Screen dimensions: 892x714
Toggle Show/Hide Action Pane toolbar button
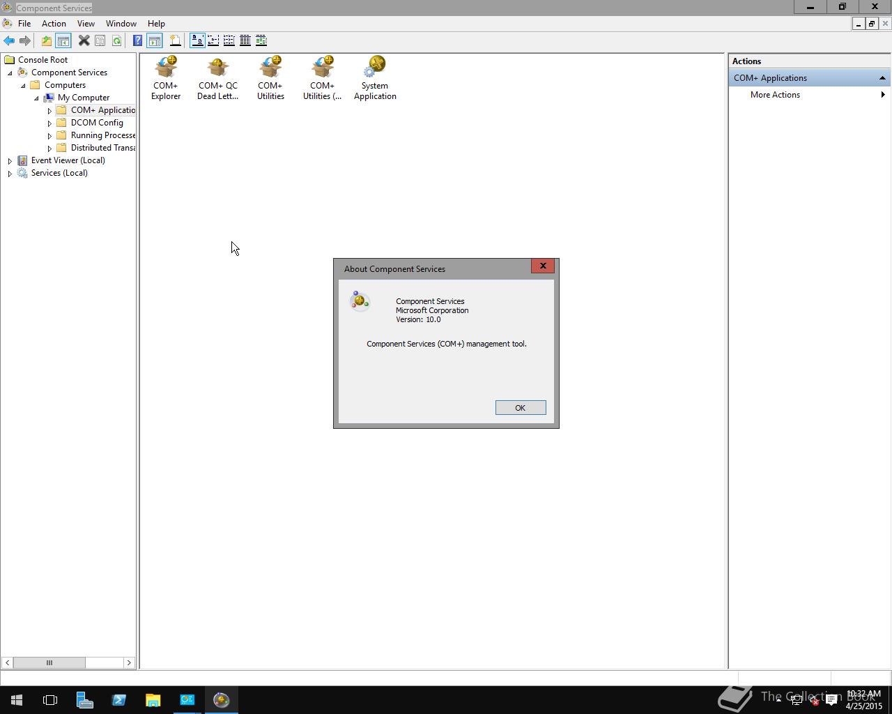click(154, 40)
